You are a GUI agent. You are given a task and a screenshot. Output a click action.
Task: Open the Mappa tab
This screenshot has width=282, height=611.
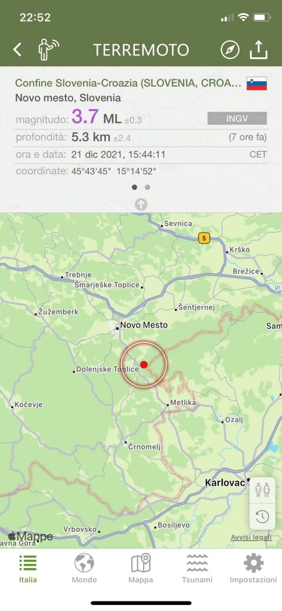click(141, 569)
